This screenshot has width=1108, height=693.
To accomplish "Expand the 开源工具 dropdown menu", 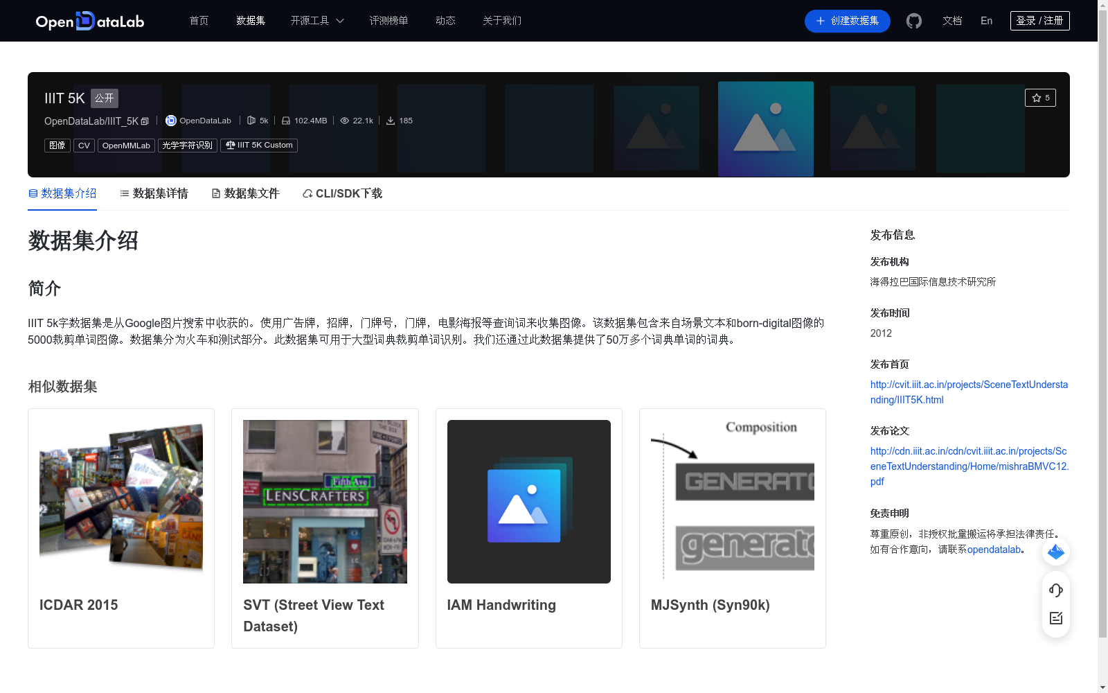I will point(317,21).
